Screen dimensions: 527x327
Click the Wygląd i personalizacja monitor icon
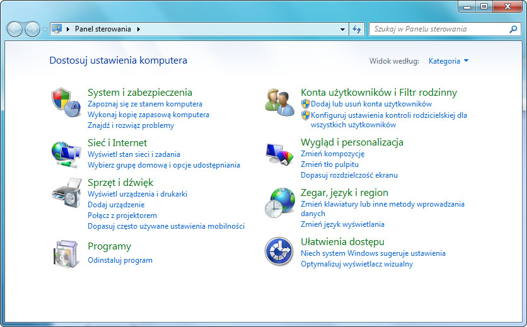[279, 154]
